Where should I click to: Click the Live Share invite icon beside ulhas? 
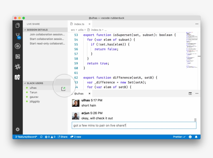tap(63, 89)
